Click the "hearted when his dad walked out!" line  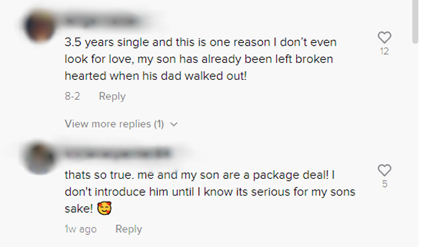pos(156,76)
